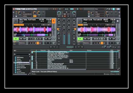Select Agregados recientemente playlist in tree
The height and width of the screenshot is (93, 133).
pos(23,62)
